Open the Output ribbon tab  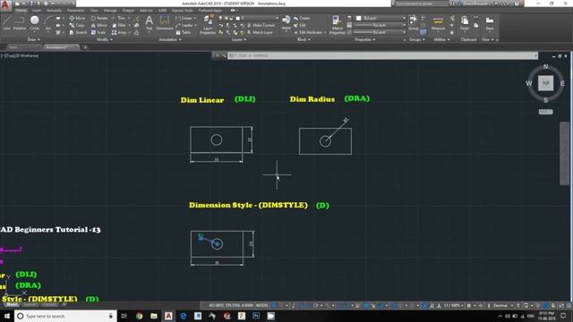click(128, 11)
